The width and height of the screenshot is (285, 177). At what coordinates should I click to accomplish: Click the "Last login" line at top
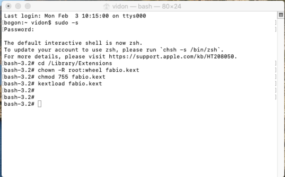pyautogui.click(x=75, y=16)
